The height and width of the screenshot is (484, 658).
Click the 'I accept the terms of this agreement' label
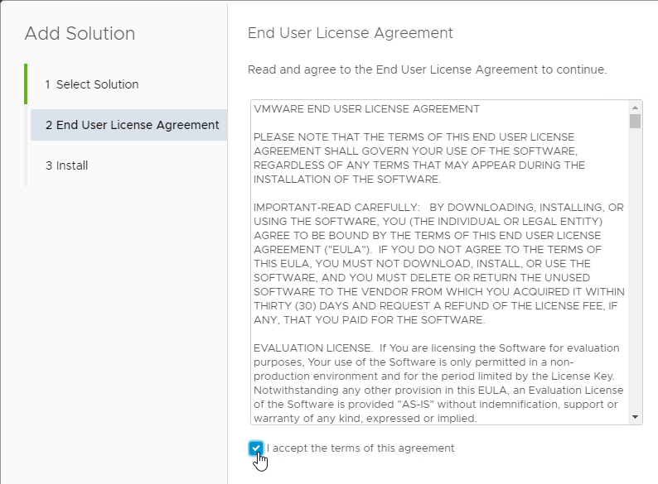click(x=360, y=448)
